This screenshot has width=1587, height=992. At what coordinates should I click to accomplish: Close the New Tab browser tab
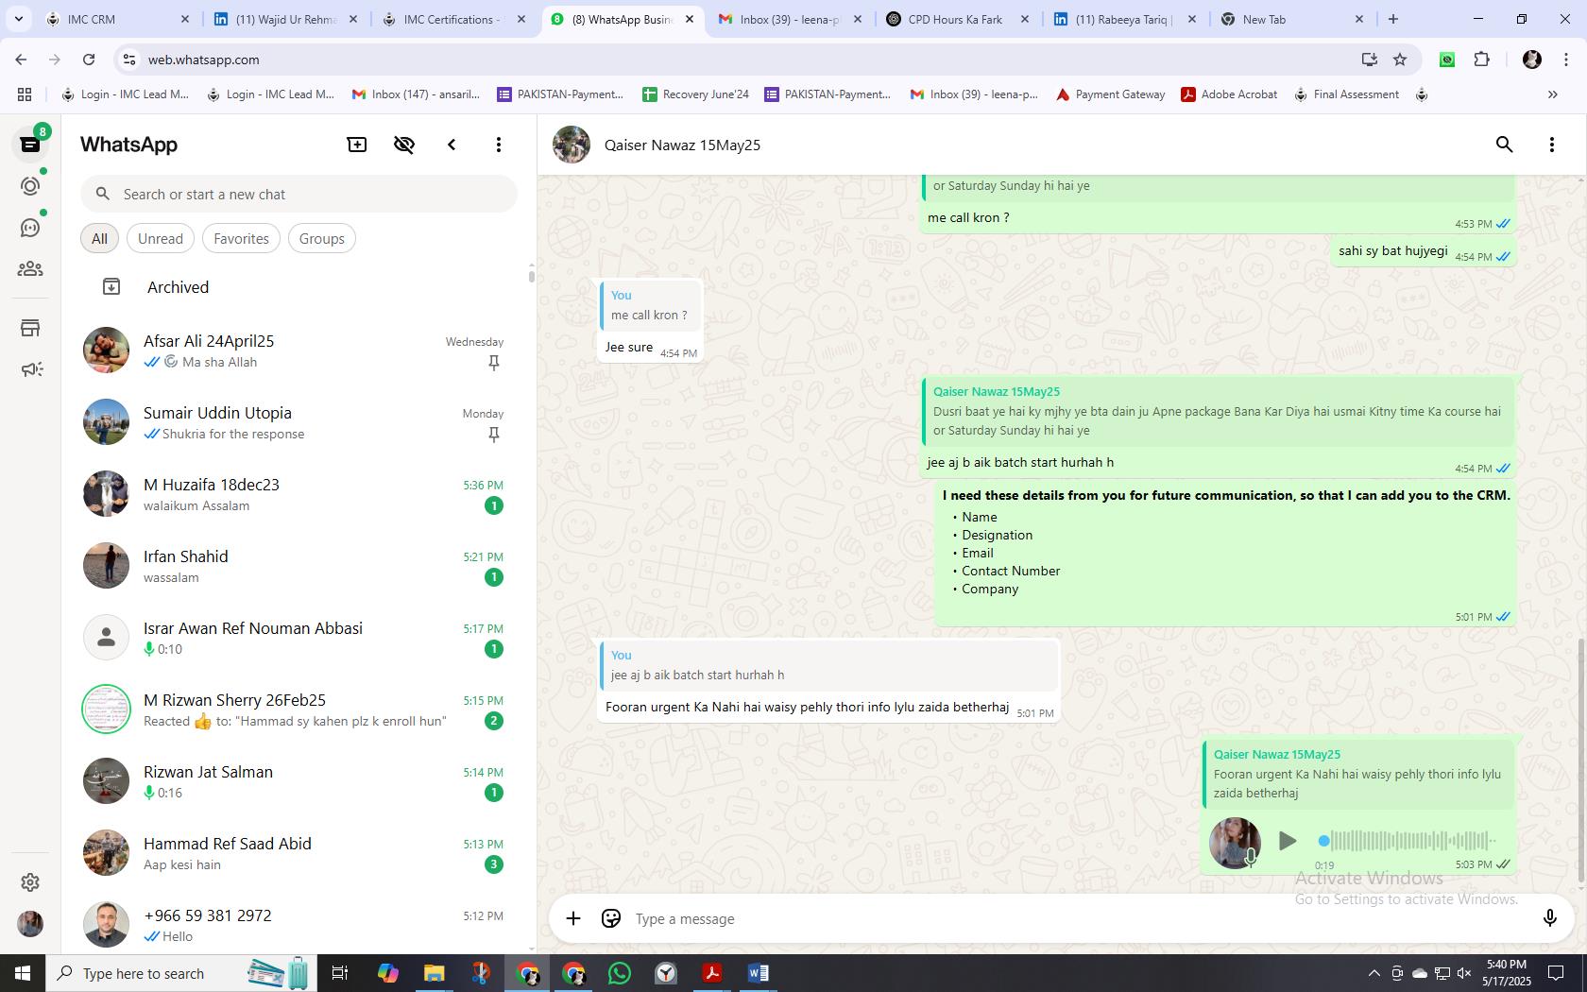tap(1359, 19)
